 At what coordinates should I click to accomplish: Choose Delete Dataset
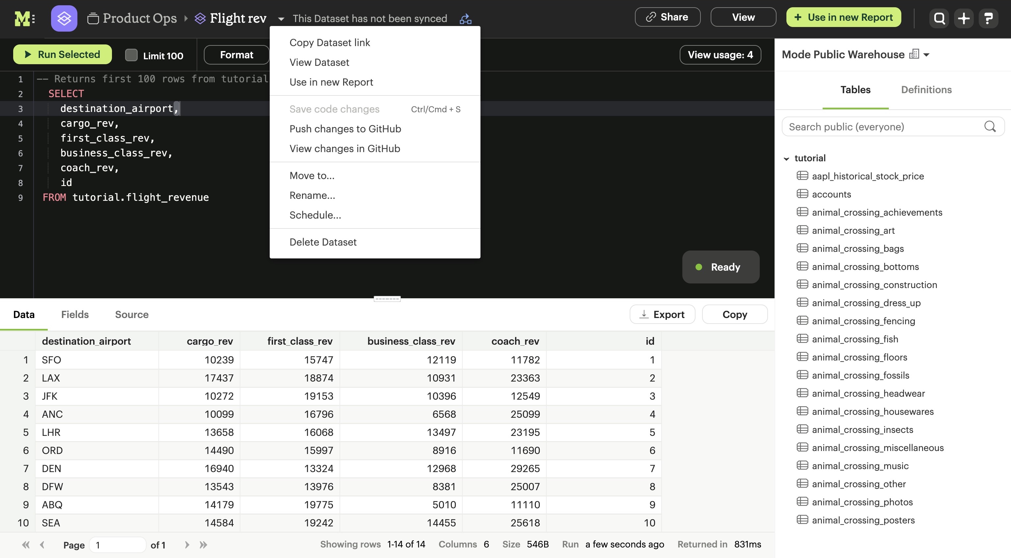[323, 242]
